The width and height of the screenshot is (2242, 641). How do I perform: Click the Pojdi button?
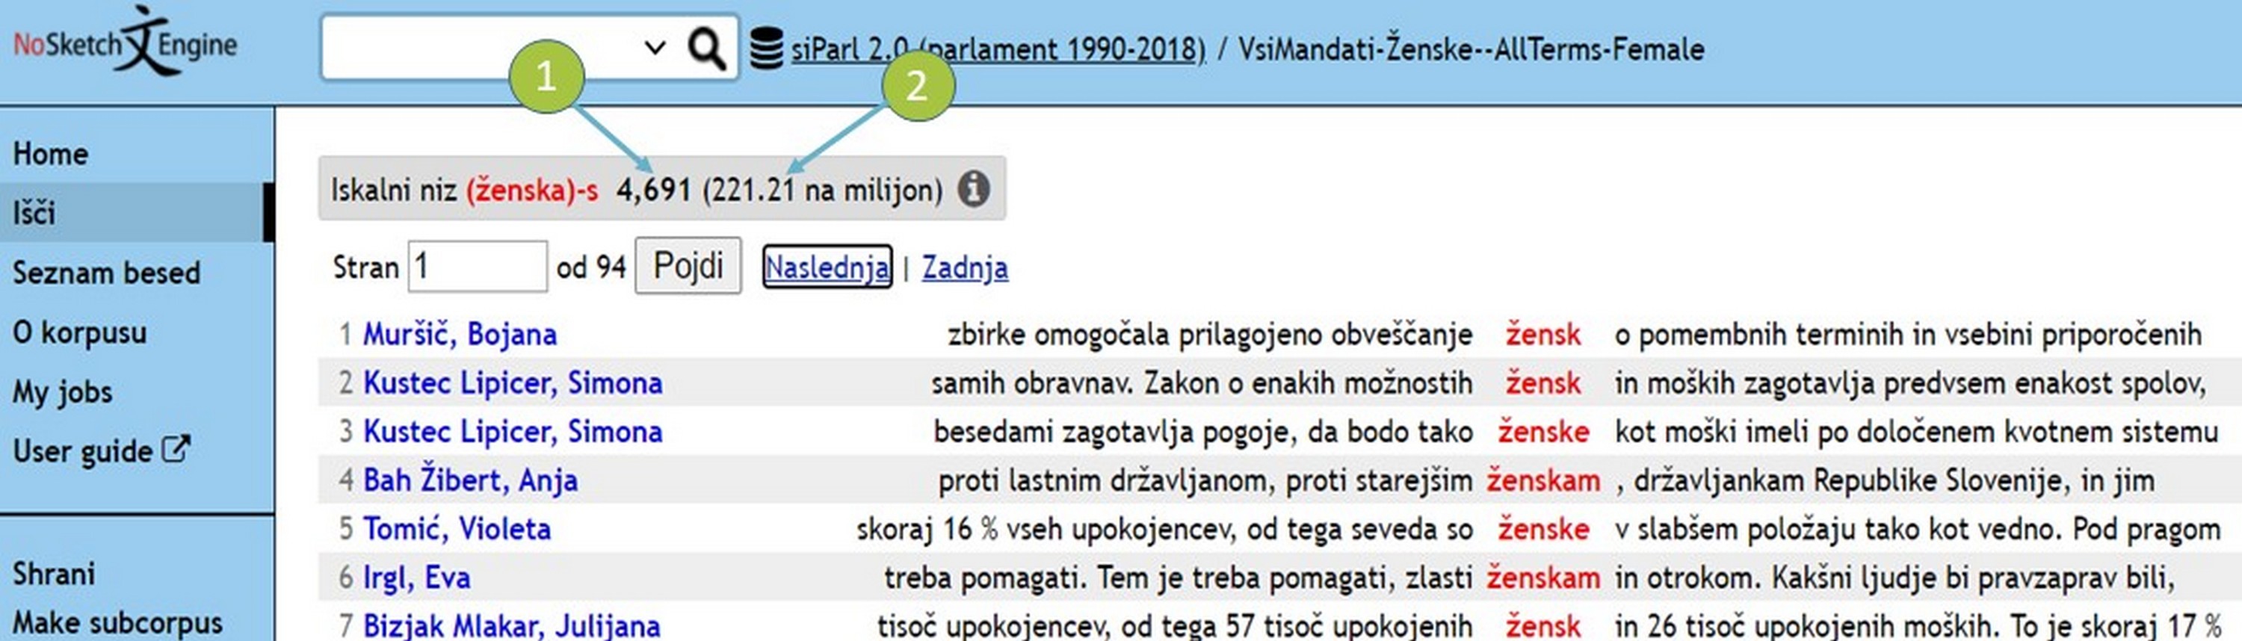[x=688, y=265]
